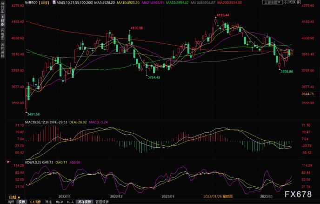Image resolution: width=320 pixels, height=204 pixels.
Task: Click the 2023/01 date axis label
Action: pos(168,197)
